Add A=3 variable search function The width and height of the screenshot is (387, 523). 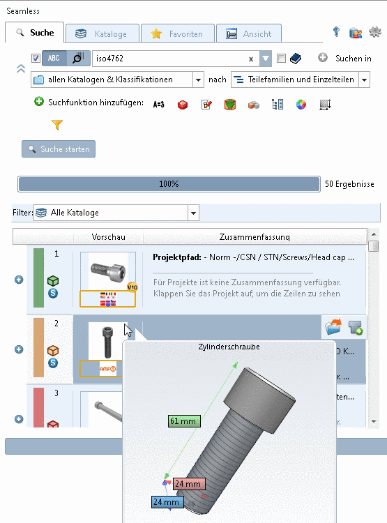[x=159, y=105]
